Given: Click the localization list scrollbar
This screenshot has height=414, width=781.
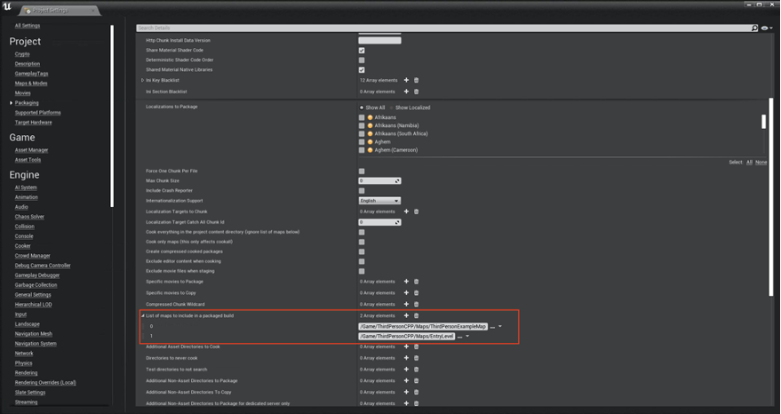Looking at the screenshot, I should [763, 122].
